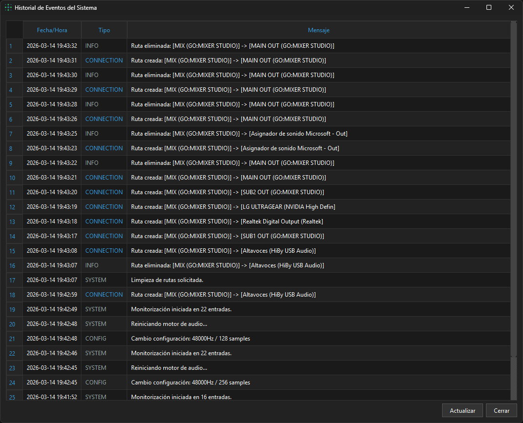Click 'Ruta eliminada' message for Asignador de sonido Microsoft
Image resolution: width=523 pixels, height=423 pixels.
(x=239, y=134)
